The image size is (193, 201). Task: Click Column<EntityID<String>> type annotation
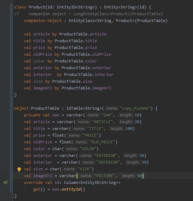[92, 182]
